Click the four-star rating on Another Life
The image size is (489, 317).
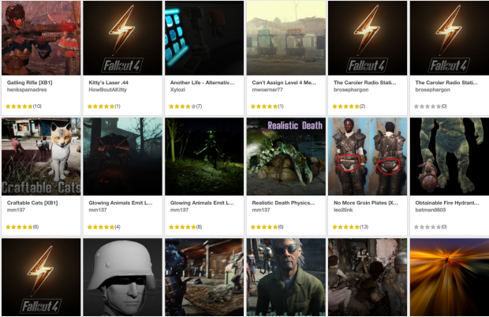tap(185, 106)
